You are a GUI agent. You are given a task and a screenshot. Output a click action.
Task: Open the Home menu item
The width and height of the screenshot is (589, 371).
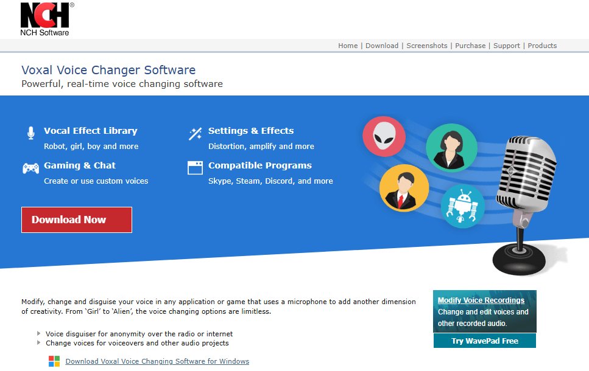(x=348, y=46)
